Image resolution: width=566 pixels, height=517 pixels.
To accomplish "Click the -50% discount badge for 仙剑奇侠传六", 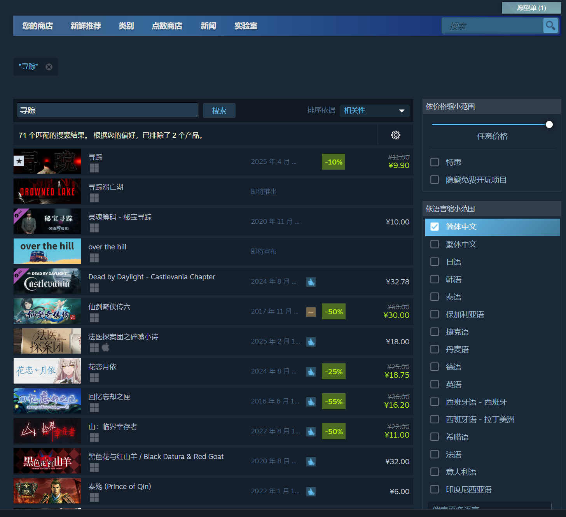I will click(334, 312).
